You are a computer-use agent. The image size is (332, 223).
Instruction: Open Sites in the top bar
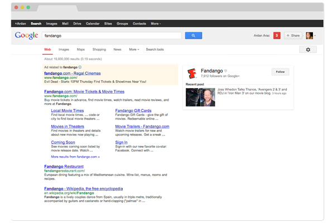108,24
